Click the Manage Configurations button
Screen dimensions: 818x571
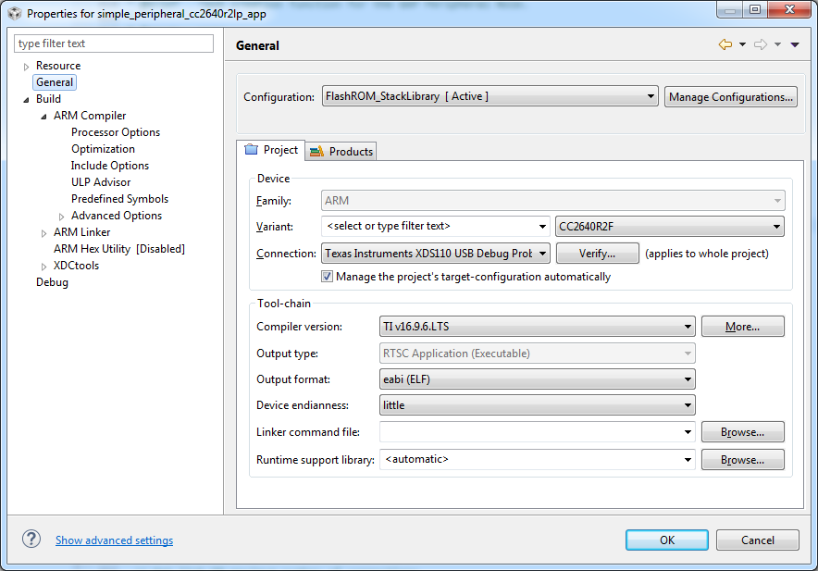[x=730, y=97]
